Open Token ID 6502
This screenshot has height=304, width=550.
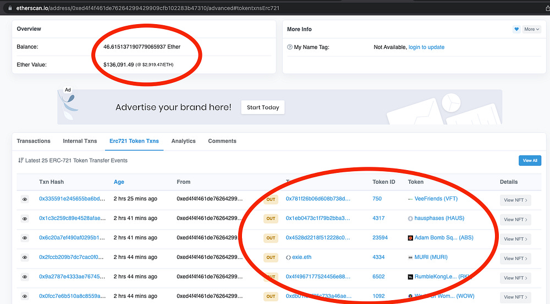click(x=378, y=277)
